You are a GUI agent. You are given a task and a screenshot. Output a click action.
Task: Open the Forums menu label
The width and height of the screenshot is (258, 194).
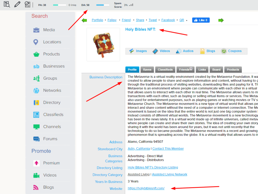pyautogui.click(x=50, y=139)
